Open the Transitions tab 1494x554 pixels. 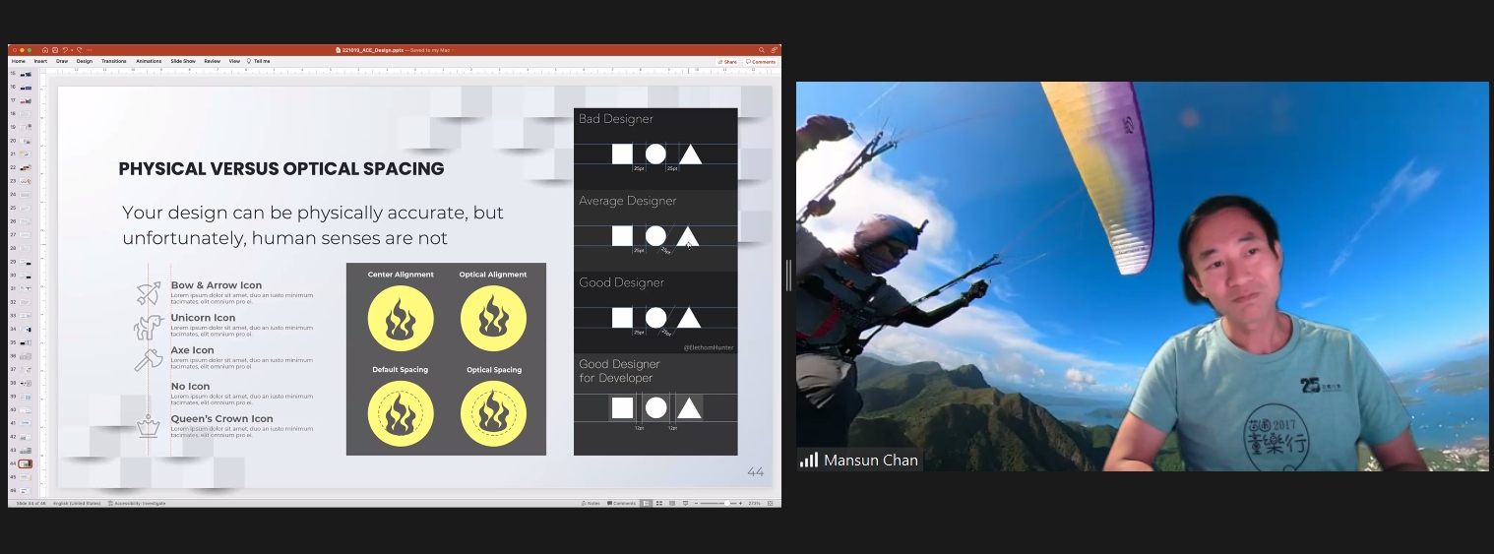[x=113, y=61]
